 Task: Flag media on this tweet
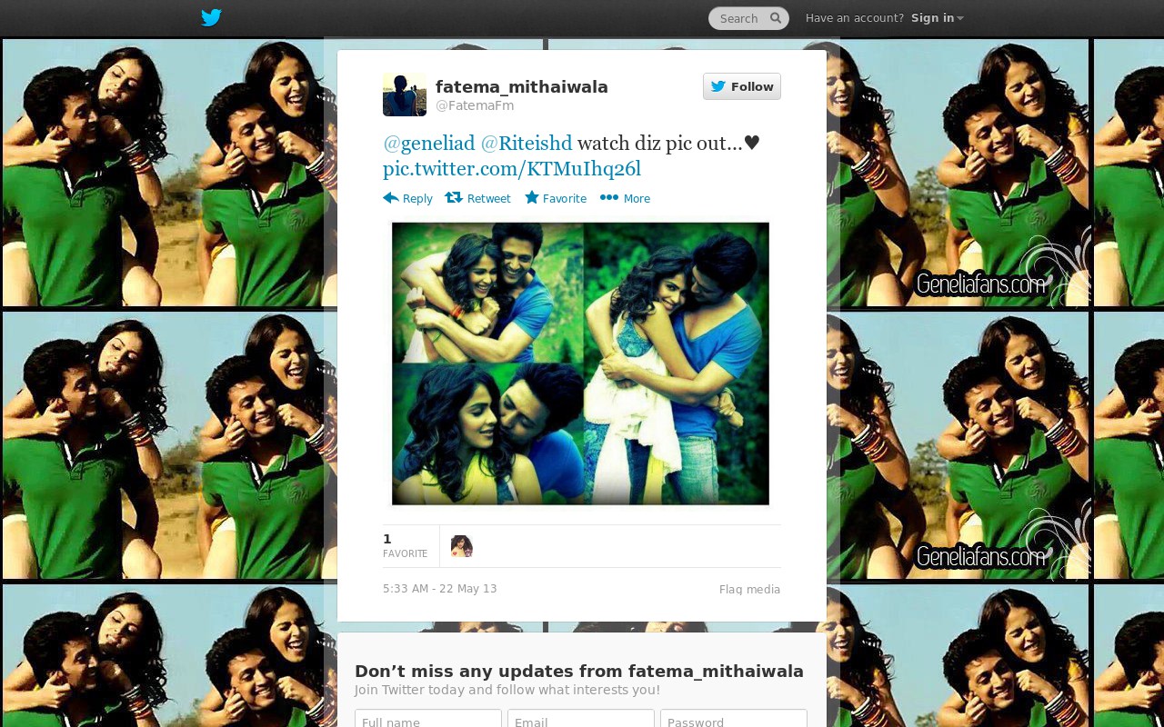coord(749,590)
